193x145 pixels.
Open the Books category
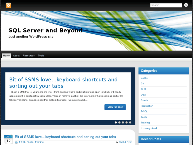[144, 78]
